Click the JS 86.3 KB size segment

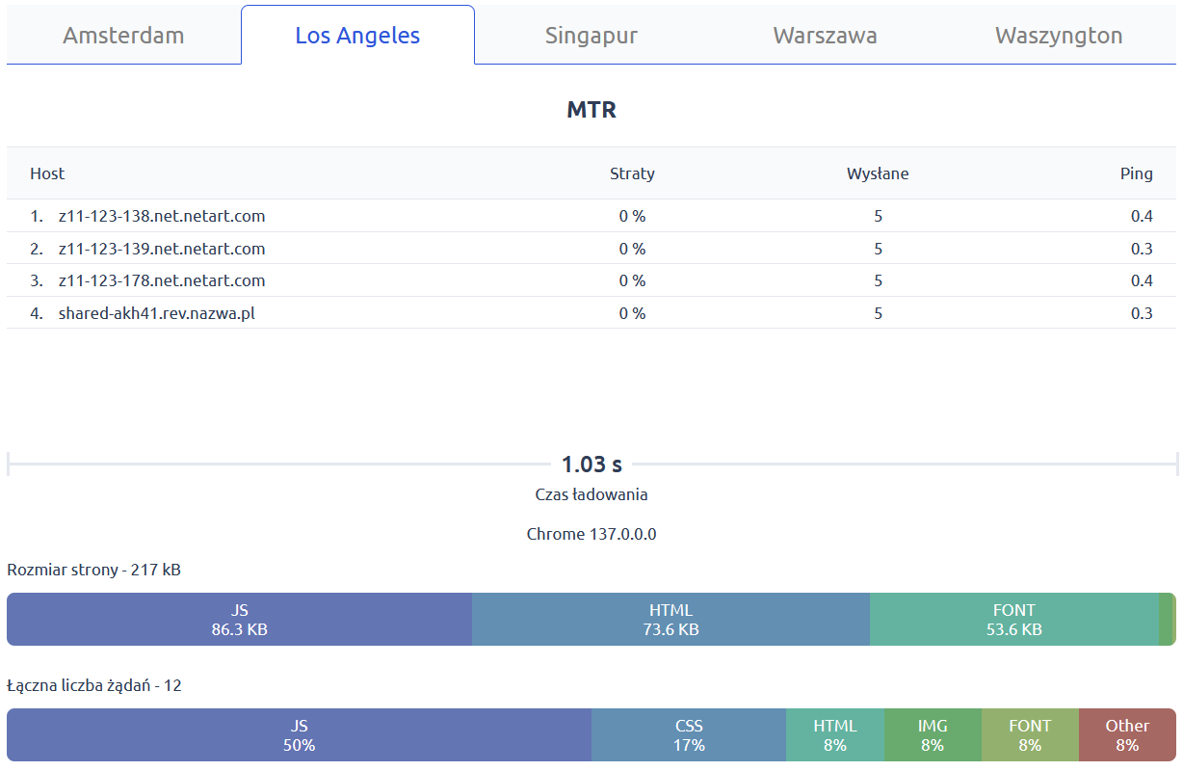click(x=239, y=620)
